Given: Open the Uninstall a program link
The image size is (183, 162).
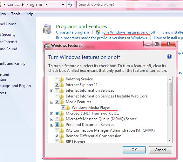Looking at the screenshot, I should tap(72, 32).
